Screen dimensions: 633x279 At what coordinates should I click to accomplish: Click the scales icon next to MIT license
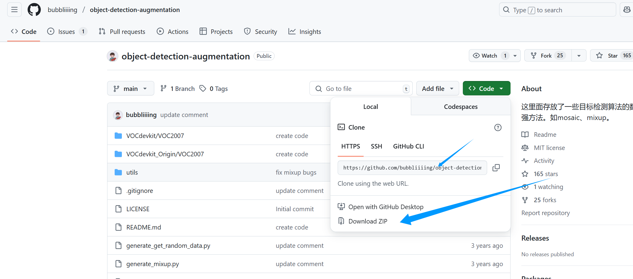[525, 148]
